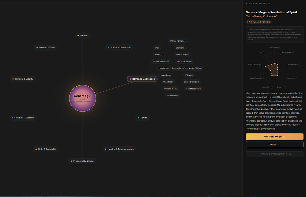Select the Khan Black title node
The height and width of the screenshot is (197, 306).
pos(168,82)
